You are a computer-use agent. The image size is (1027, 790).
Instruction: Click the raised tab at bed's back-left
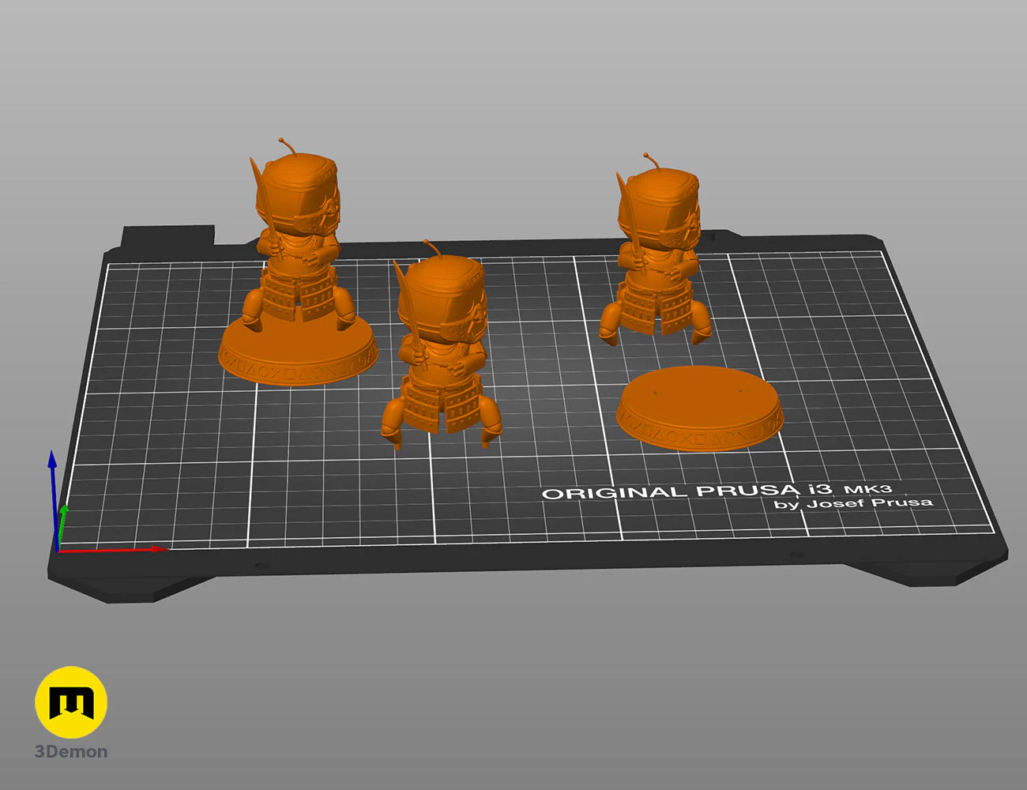pyautogui.click(x=167, y=236)
